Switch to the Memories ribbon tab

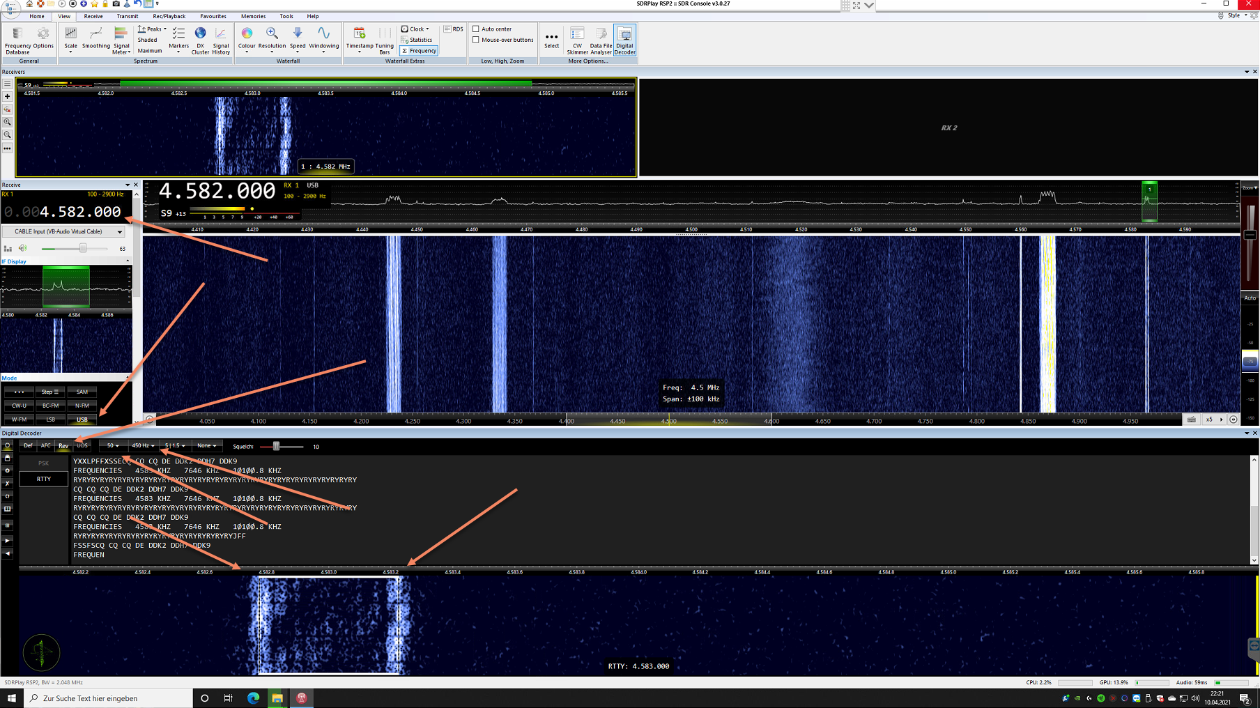253,16
